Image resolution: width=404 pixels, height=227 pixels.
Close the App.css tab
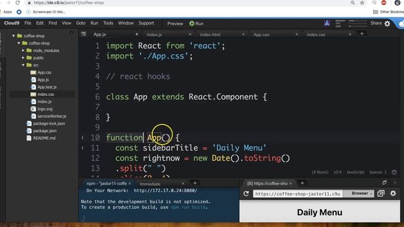(x=297, y=34)
